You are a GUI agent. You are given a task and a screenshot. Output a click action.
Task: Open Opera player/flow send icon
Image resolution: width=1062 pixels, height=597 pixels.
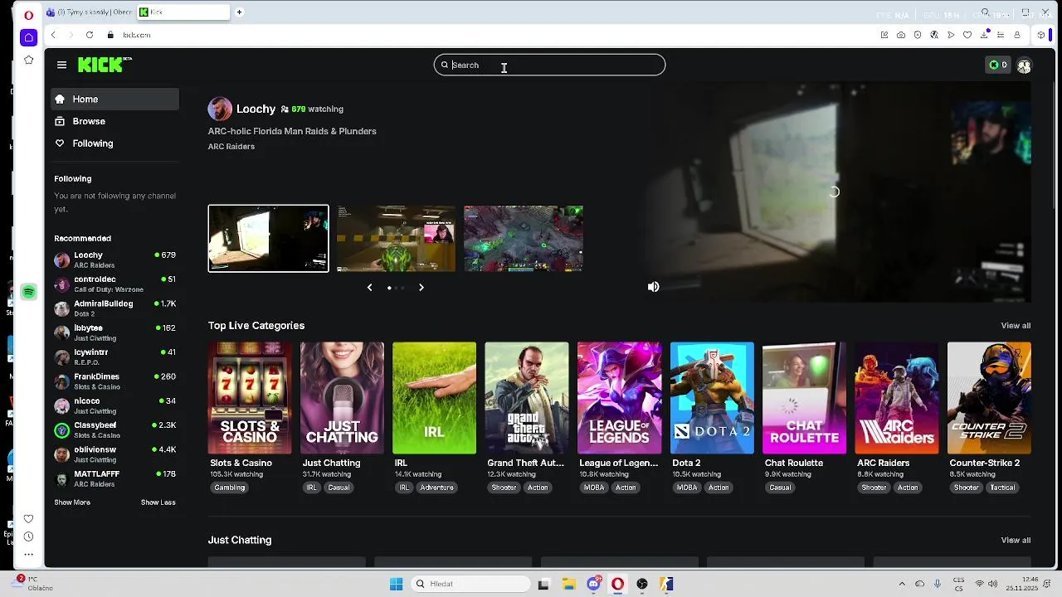[x=951, y=35]
